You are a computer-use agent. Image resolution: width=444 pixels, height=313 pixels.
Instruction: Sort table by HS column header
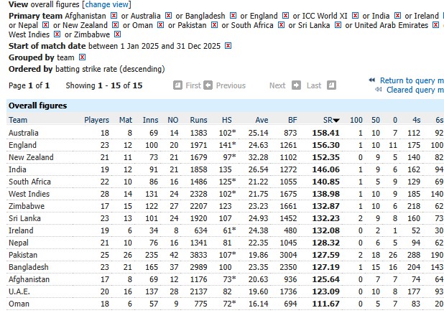coord(226,120)
